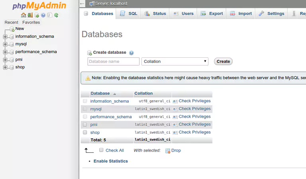The width and height of the screenshot is (306, 179).
Task: Click the Log out door icon
Action: pos(30,15)
